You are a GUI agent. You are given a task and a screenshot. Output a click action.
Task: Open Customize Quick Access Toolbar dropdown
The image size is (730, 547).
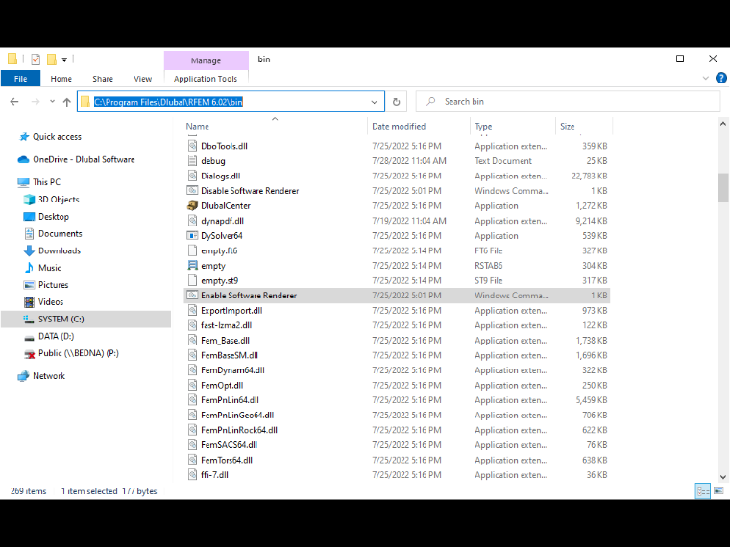pos(64,59)
